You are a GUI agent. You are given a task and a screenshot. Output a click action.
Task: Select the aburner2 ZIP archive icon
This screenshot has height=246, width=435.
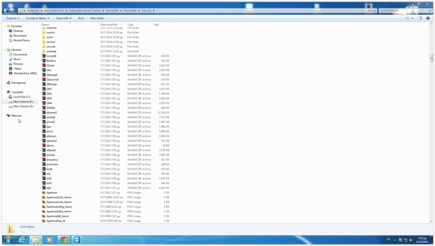point(44,112)
